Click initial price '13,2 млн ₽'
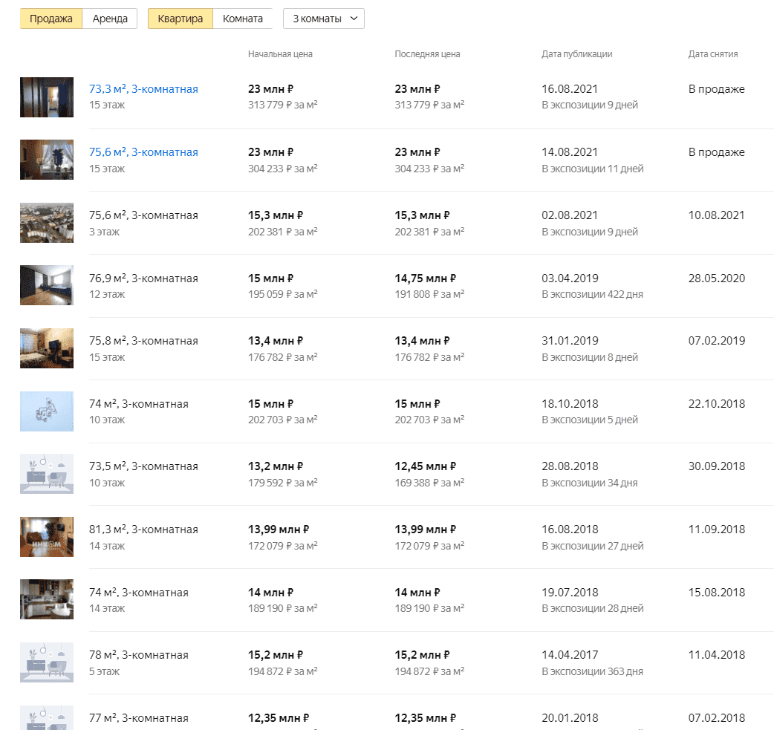Viewport: 774px width, 730px height. tap(276, 466)
